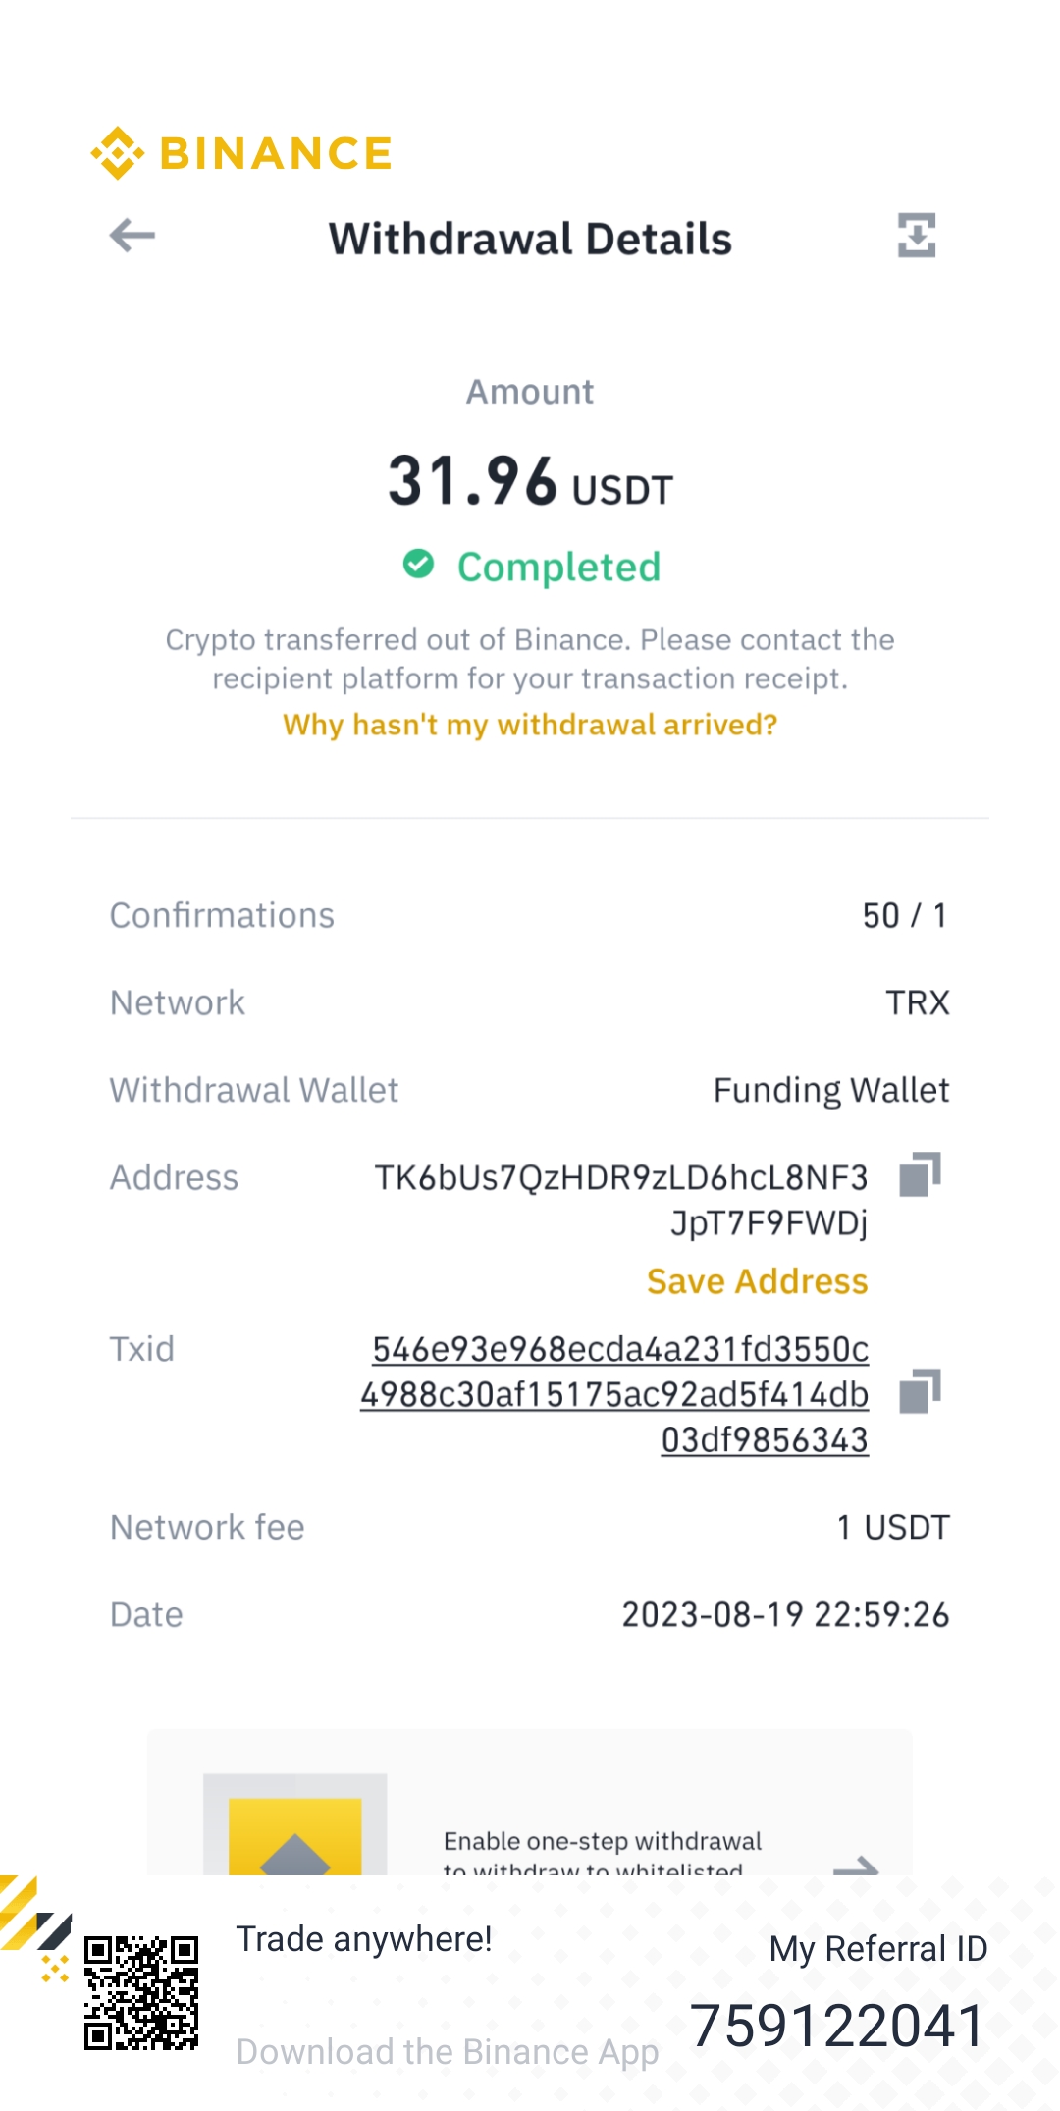This screenshot has width=1060, height=2111.
Task: Select the TK6bUs7Q wallet address text
Action: pos(621,1199)
